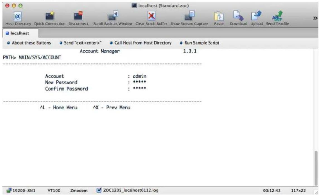Click the 00:12:42 connection timer
Viewport: 319px width, 195px height.
[x=272, y=191]
